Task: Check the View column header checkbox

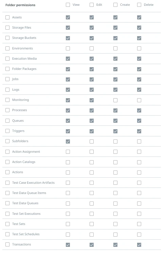Action: [68, 5]
